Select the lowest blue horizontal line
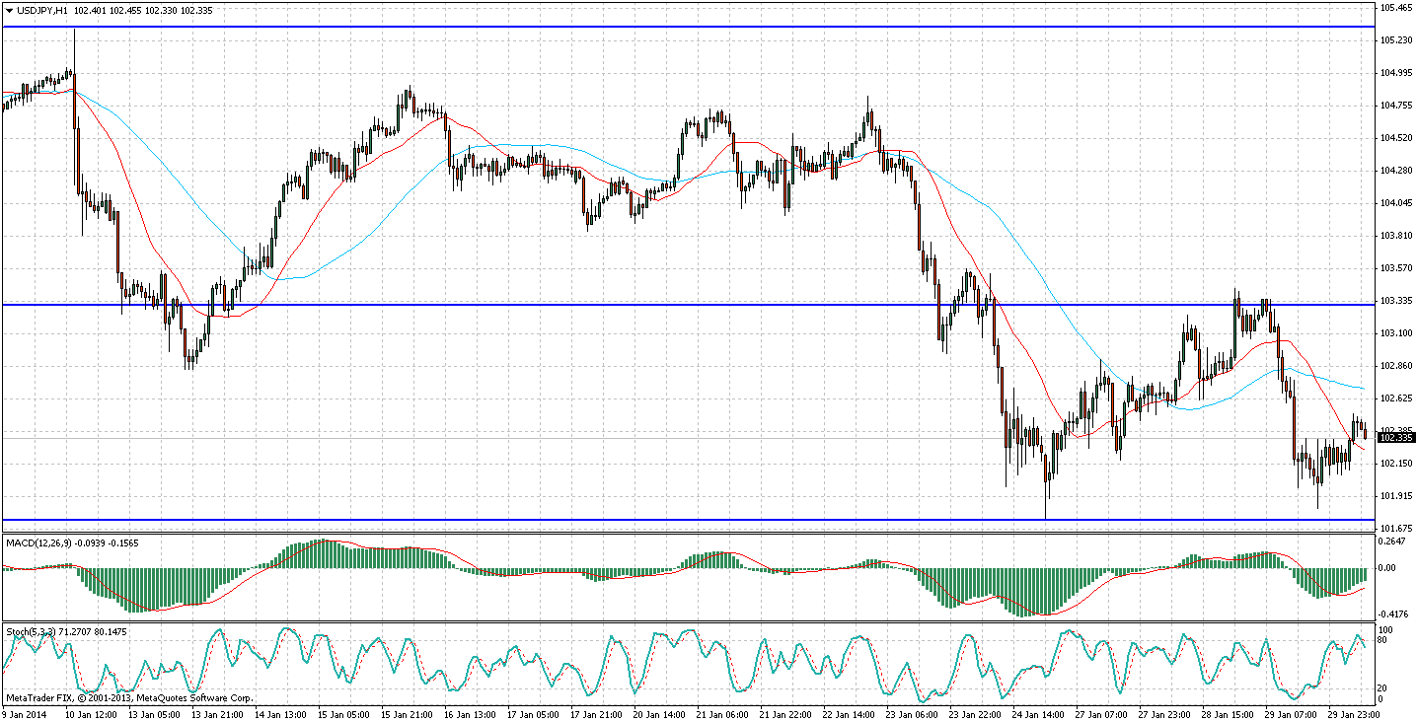The width and height of the screenshot is (1417, 723). pyautogui.click(x=691, y=519)
